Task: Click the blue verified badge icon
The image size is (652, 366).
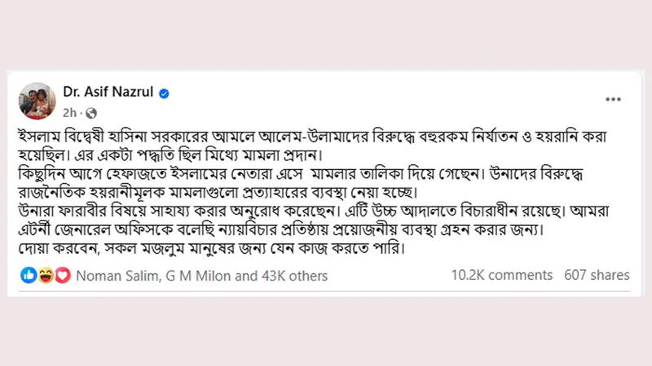Action: point(165,94)
